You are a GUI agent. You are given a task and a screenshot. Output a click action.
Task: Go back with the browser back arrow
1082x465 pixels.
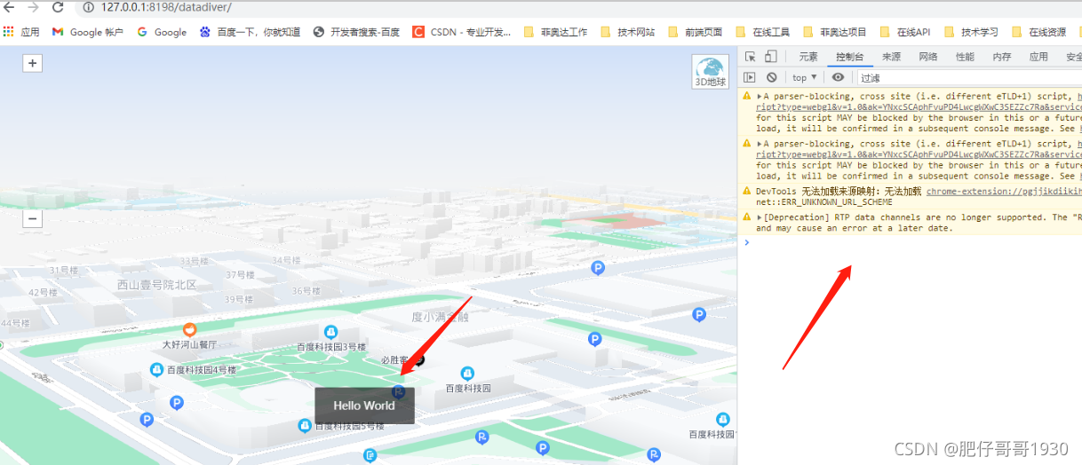[11, 7]
